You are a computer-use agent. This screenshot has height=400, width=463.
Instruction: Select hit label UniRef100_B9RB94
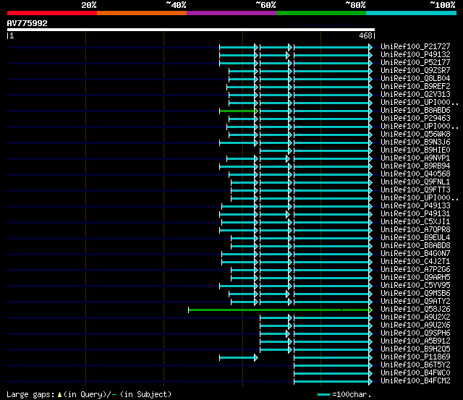[415, 166]
